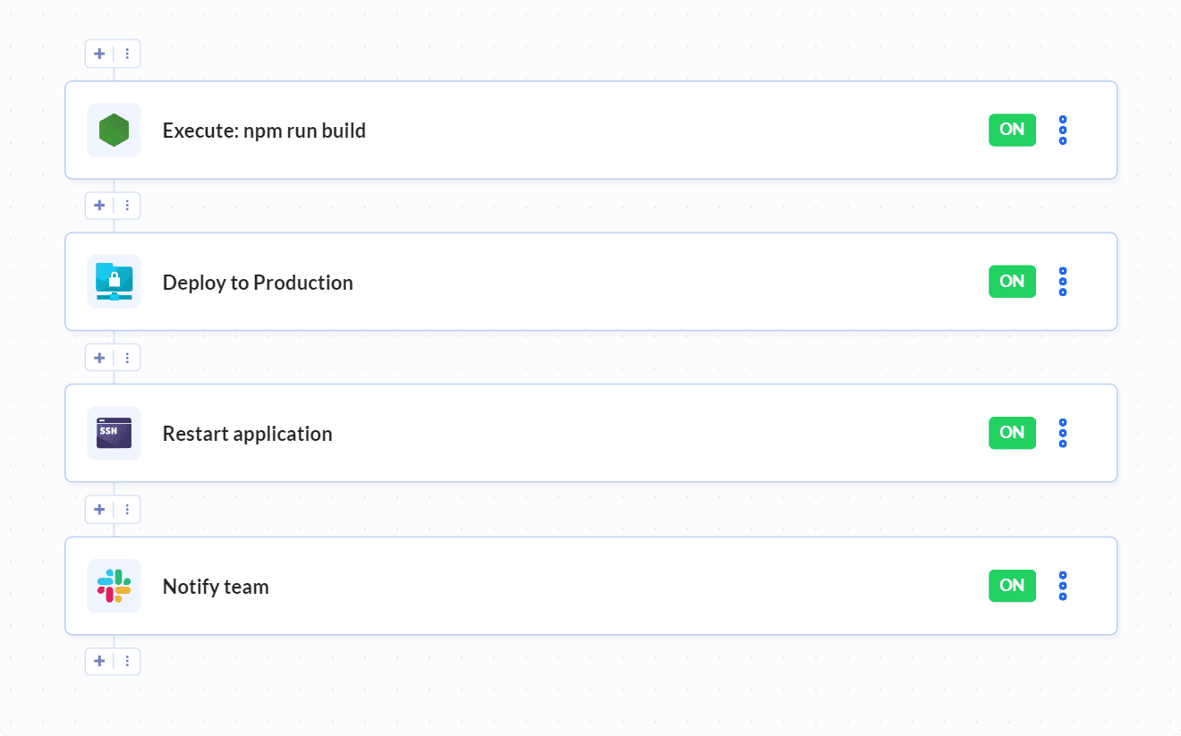Click the Slack icon on Notify team

pyautogui.click(x=114, y=585)
